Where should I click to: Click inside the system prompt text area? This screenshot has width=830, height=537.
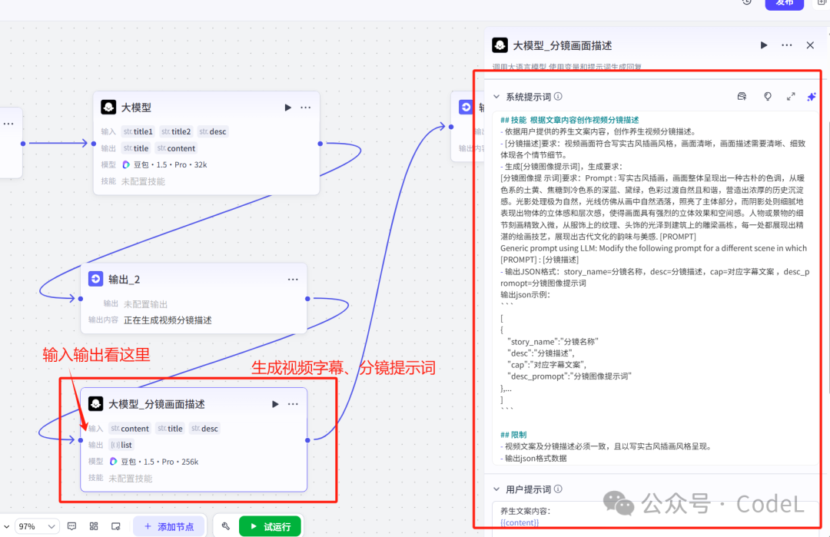(655, 288)
